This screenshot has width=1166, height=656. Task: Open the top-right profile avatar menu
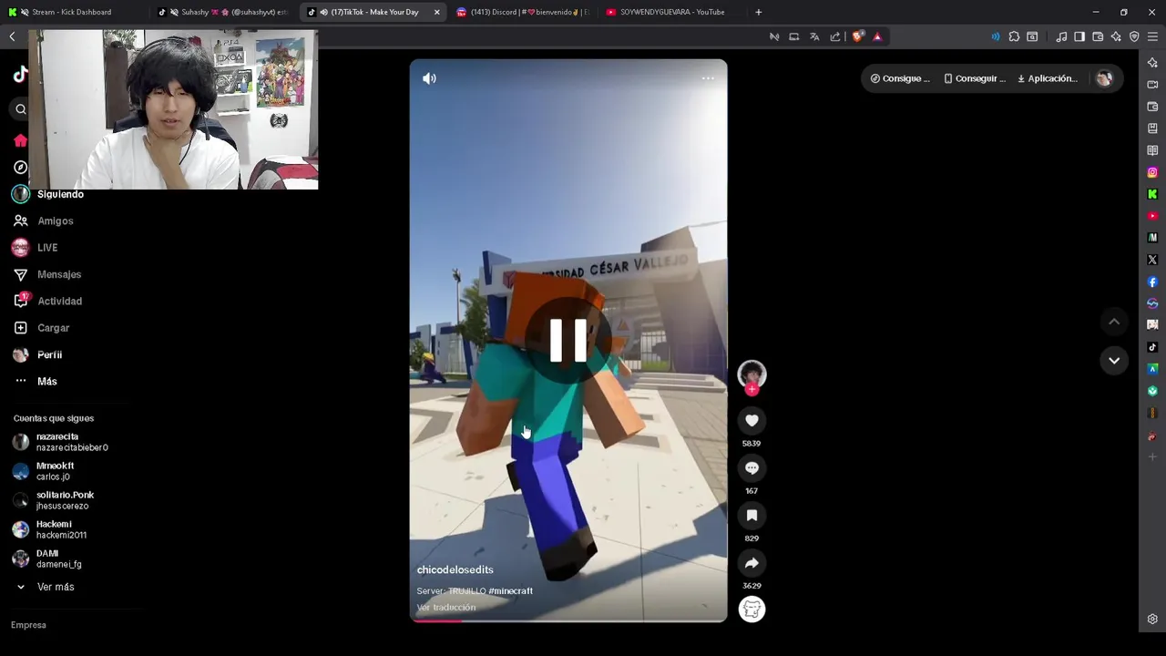[x=1104, y=78]
